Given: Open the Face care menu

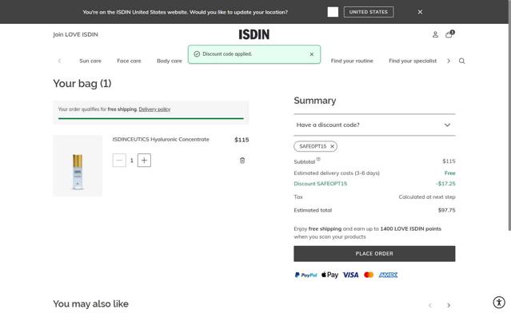Looking at the screenshot, I should [x=129, y=61].
